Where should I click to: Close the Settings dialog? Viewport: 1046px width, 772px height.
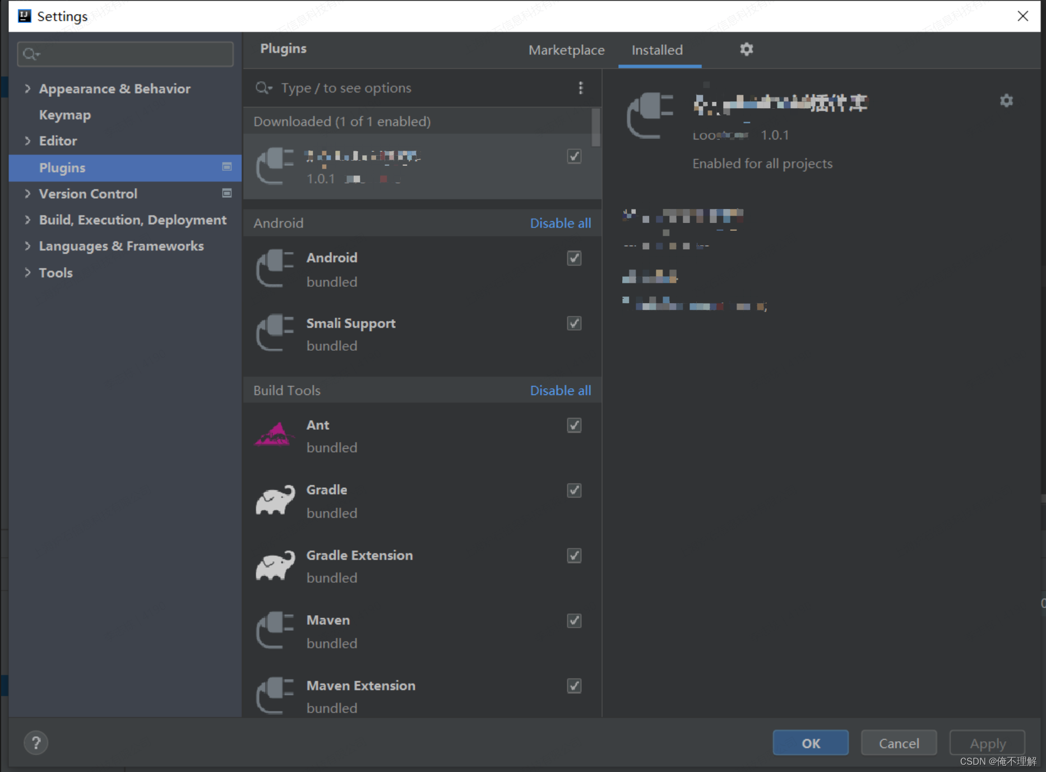coord(1022,16)
